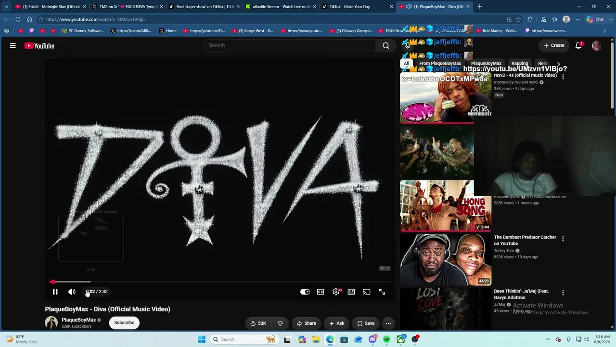The height and width of the screenshot is (347, 616).
Task: Click the browser address bar URL
Action: tap(95, 19)
